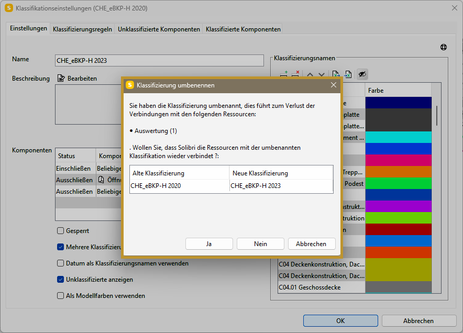463x333 pixels.
Task: Click the Bearbeiten description edit icon
Action: (x=61, y=78)
